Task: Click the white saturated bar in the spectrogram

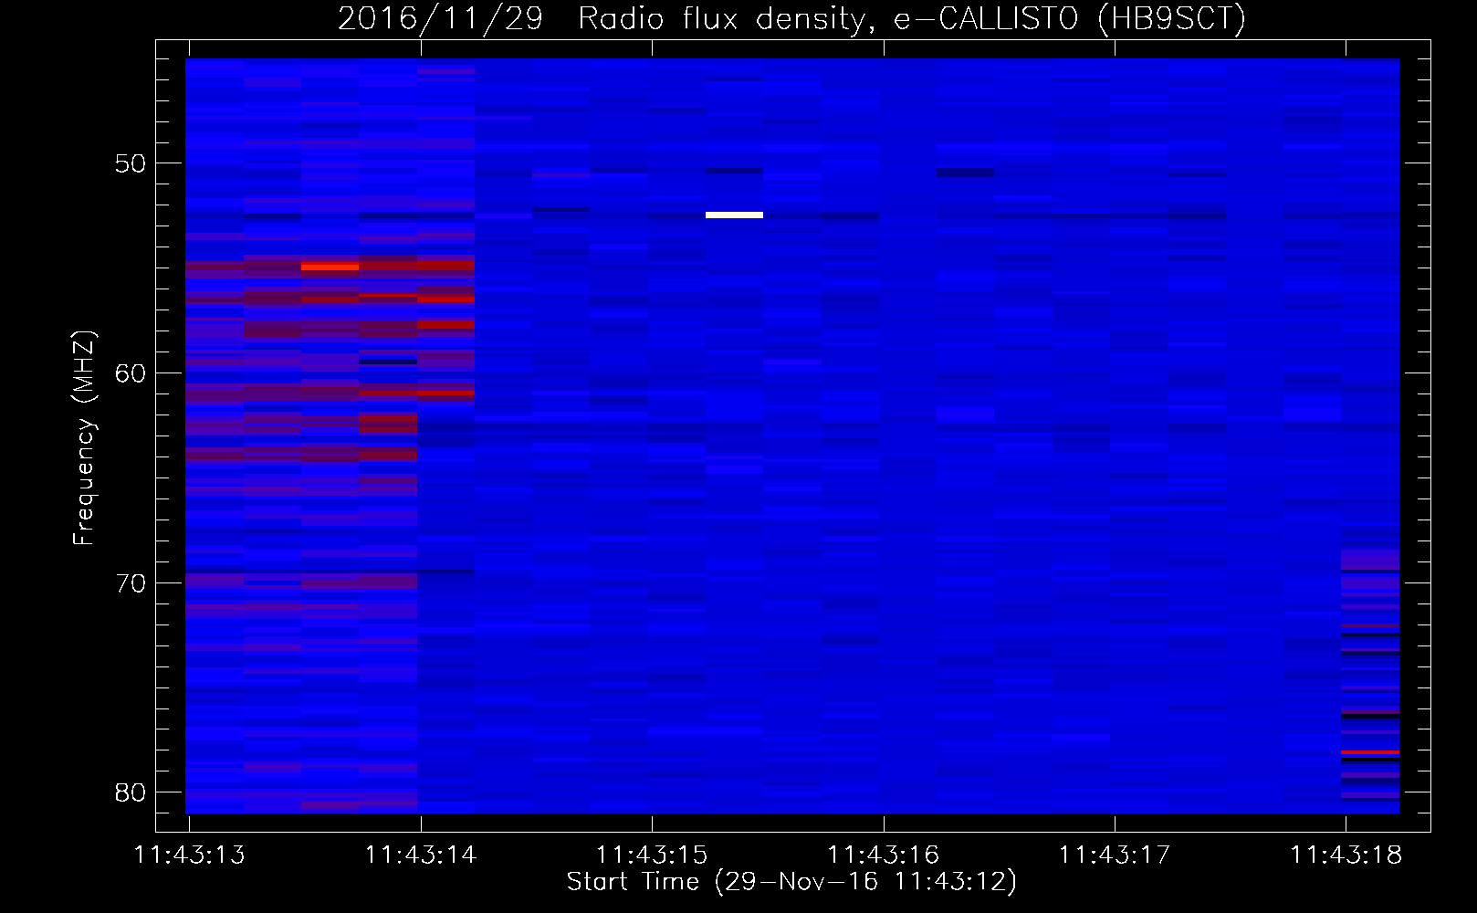Action: click(x=734, y=215)
